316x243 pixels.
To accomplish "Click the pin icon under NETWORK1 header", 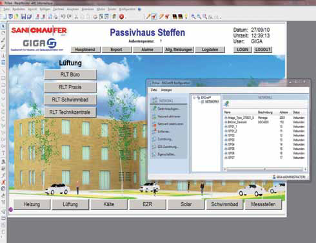I will point(226,104).
